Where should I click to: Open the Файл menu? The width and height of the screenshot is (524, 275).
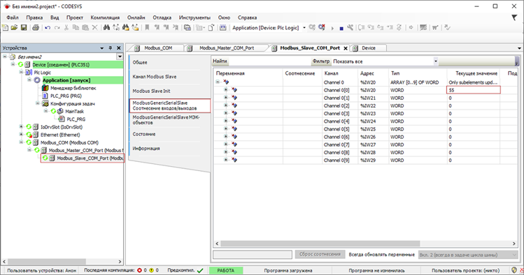(x=13, y=17)
